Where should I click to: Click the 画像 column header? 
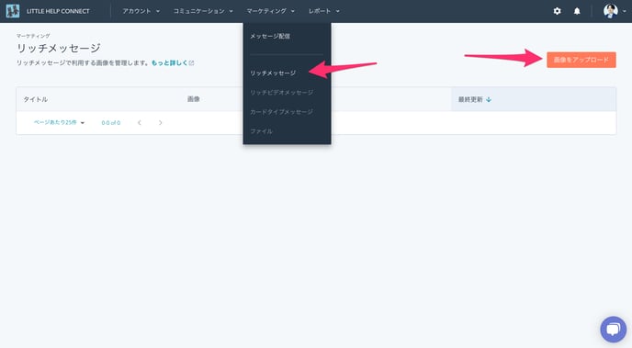pyautogui.click(x=194, y=99)
